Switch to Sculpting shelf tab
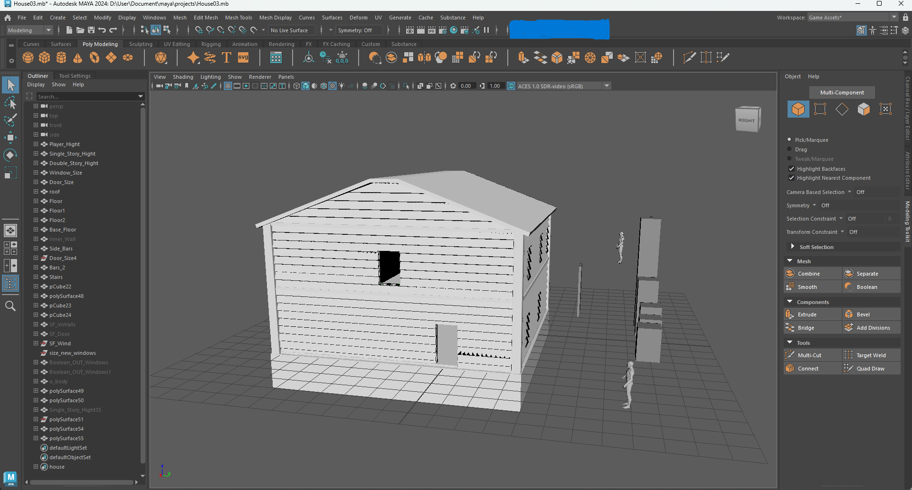 [x=141, y=44]
